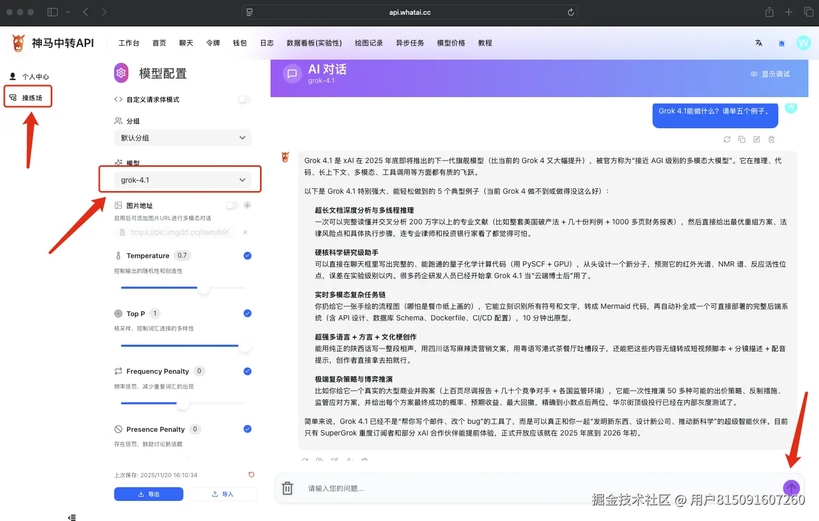Screen dimensions: 819x521
Task: Uncheck the Presence Penalty checkbox
Action: pos(247,429)
